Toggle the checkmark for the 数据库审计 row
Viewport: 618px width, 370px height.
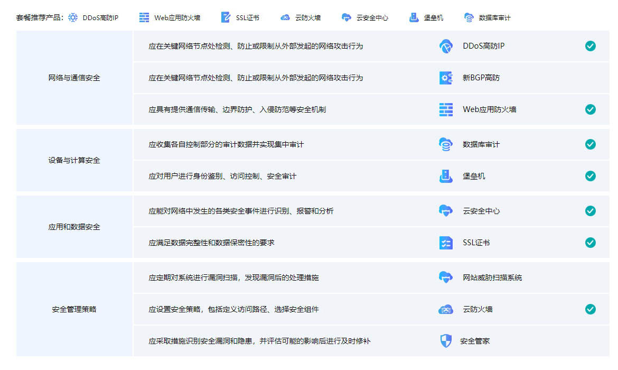click(x=591, y=144)
